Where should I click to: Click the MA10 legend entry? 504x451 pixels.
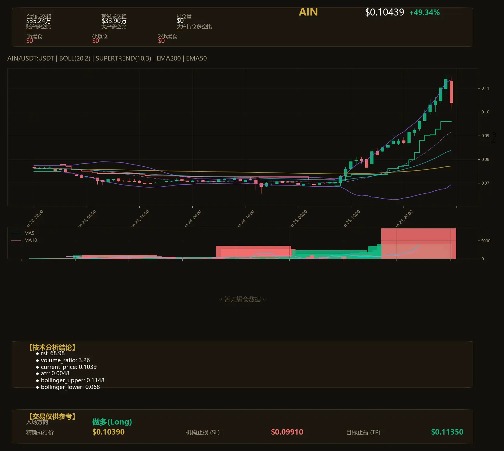coord(24,240)
